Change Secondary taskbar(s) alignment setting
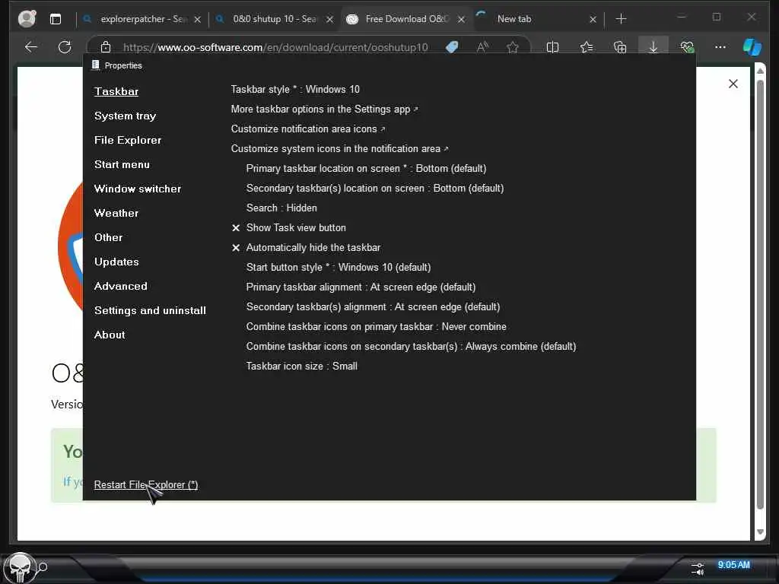 tap(373, 307)
